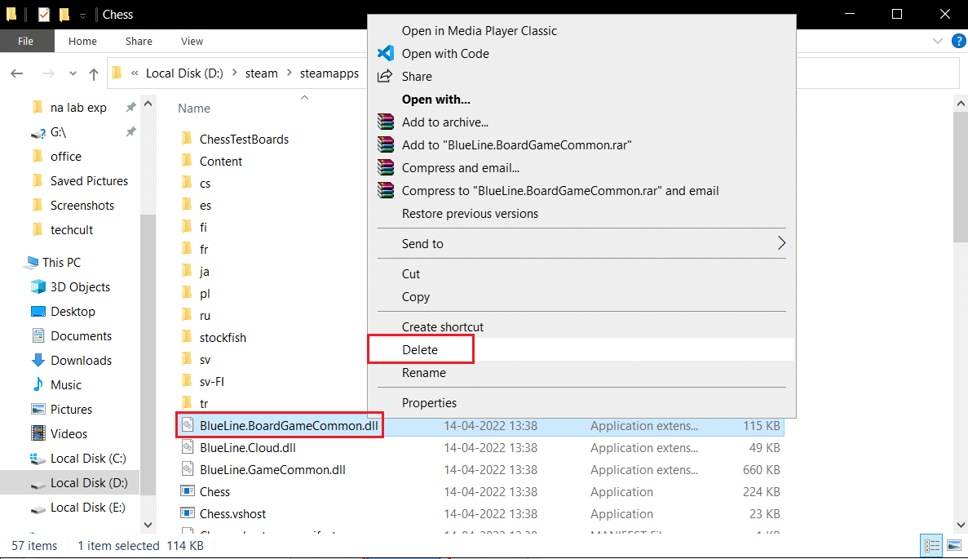Open the View ribbon tab
This screenshot has height=559, width=968.
point(192,41)
